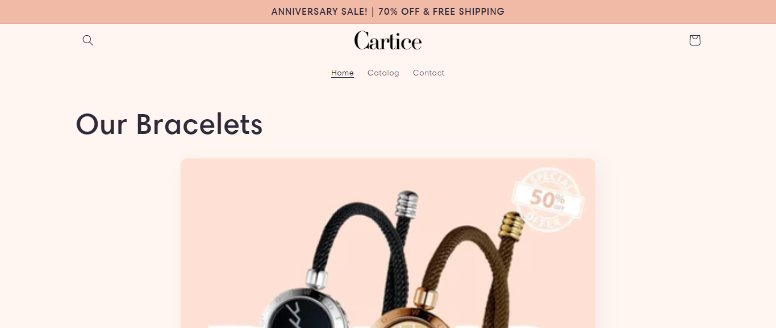Screen dimensions: 776x328
Task: Open the Catalog menu item
Action: tap(383, 73)
